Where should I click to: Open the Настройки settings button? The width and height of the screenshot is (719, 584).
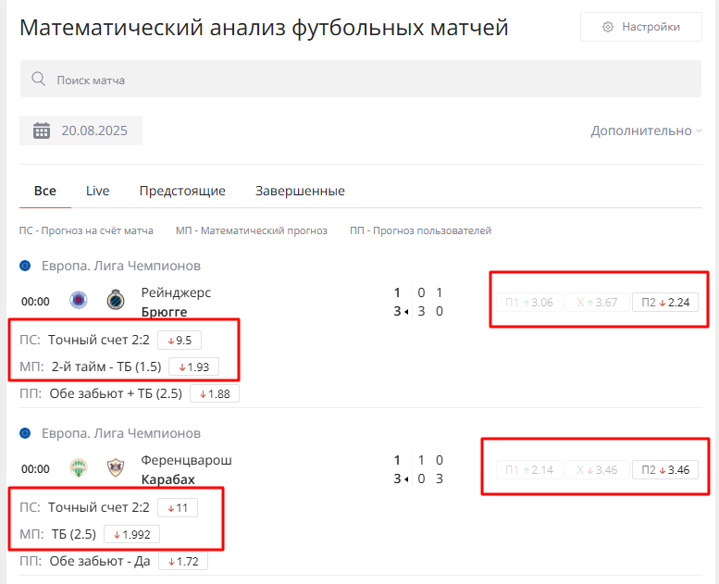click(x=641, y=27)
